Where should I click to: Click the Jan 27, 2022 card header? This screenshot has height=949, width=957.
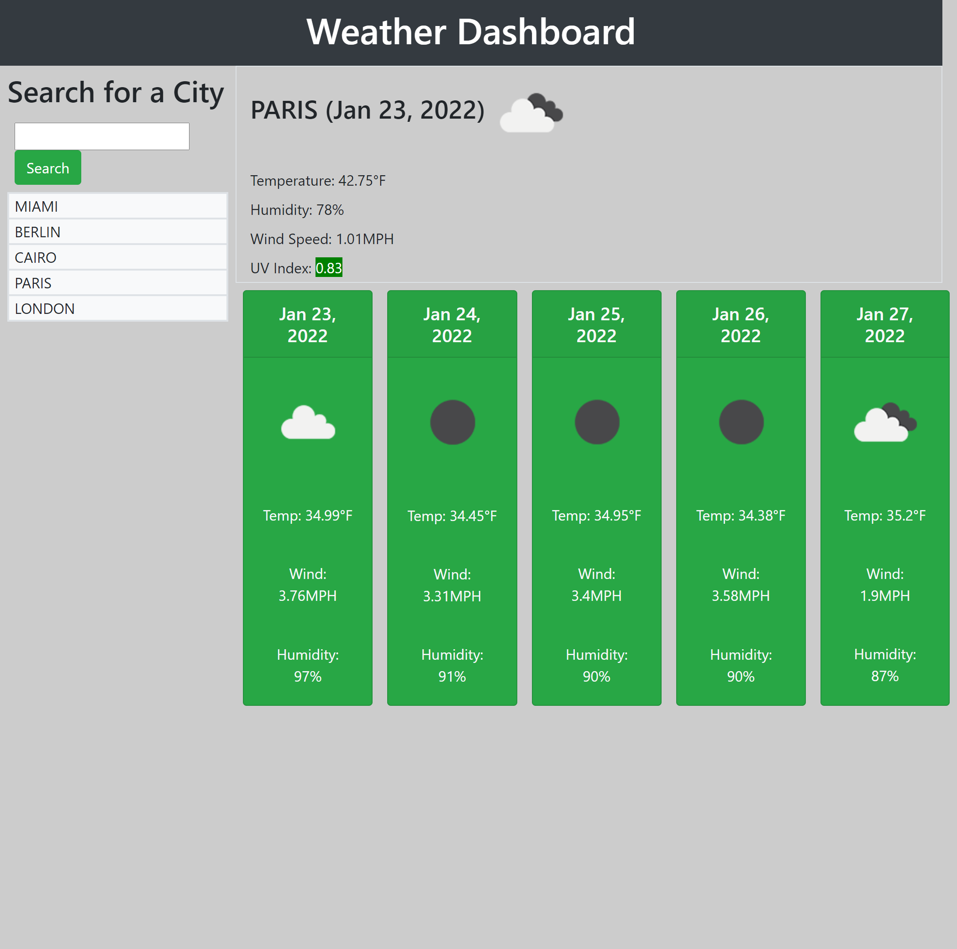click(884, 325)
